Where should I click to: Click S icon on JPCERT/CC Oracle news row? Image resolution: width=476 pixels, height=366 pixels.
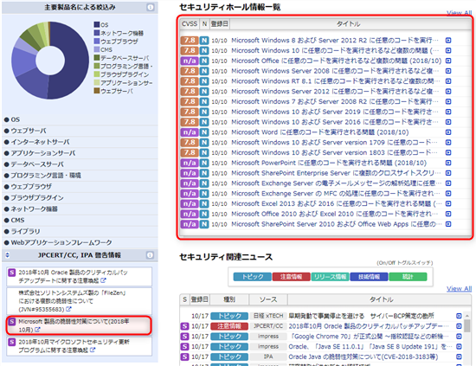click(x=184, y=326)
